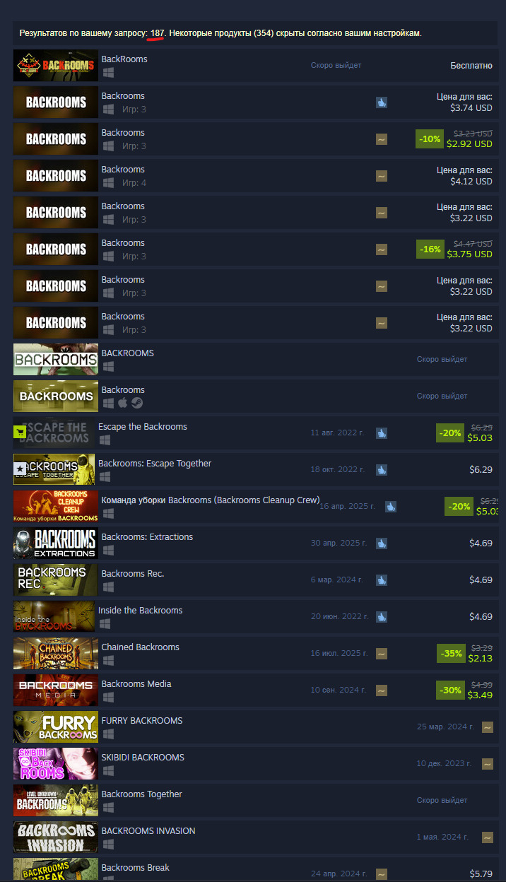Click the mixed review icon for SKIBIDI BACKROOMS
Image resolution: width=506 pixels, height=882 pixels.
click(488, 763)
